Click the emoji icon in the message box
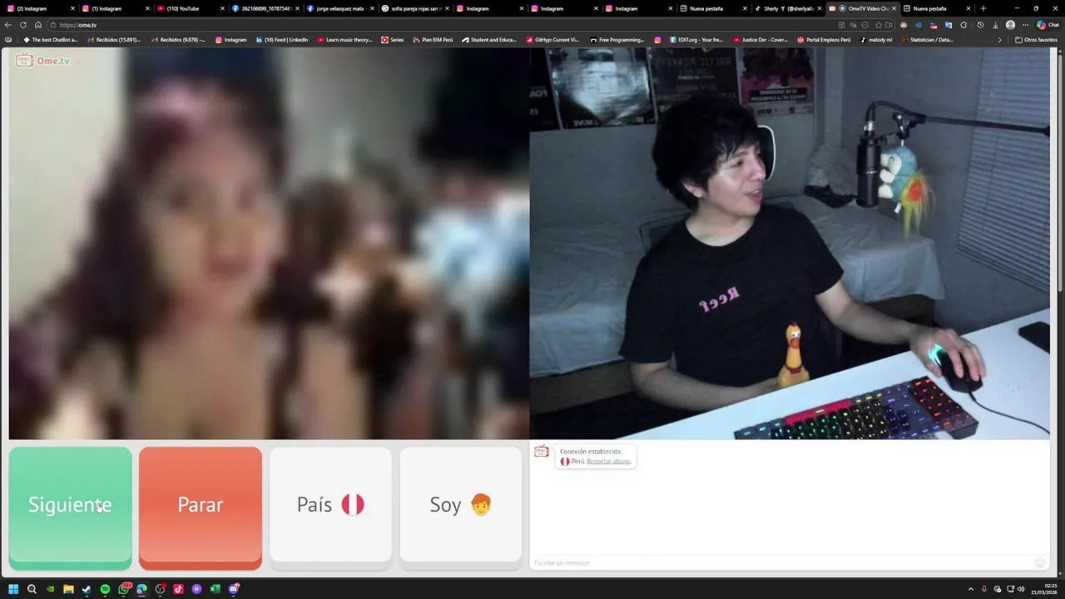The image size is (1065, 599). [x=1039, y=563]
